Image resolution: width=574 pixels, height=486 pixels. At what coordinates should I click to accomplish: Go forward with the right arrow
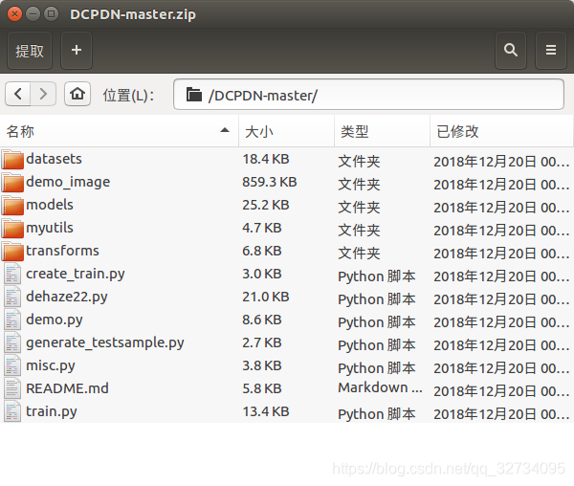click(43, 94)
